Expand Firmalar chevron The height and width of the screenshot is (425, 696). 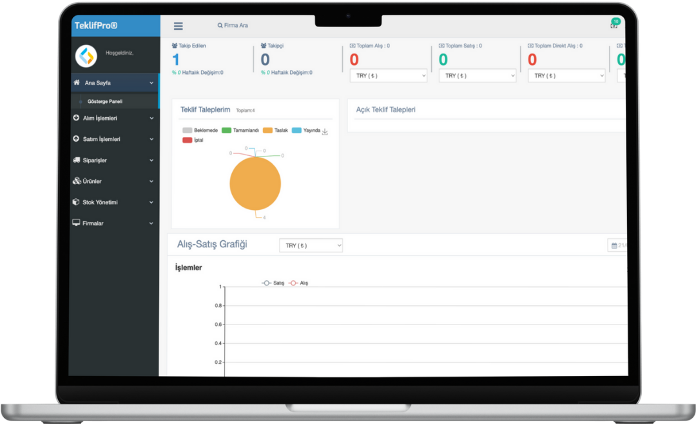[151, 223]
